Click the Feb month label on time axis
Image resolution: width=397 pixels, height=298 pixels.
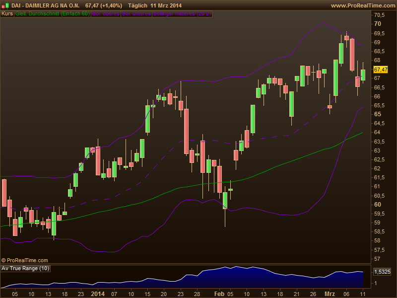click(x=219, y=294)
